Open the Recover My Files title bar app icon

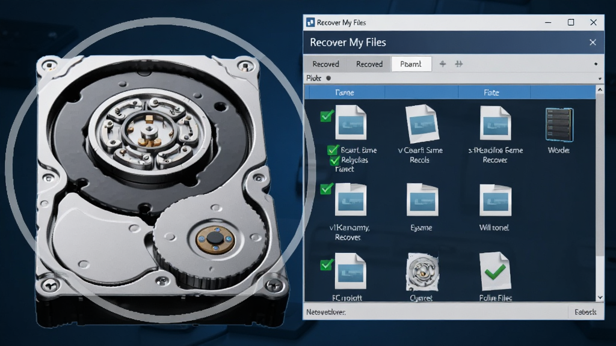coord(310,22)
